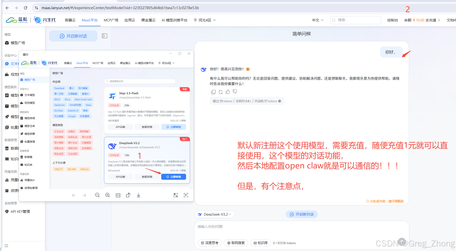The height and width of the screenshot is (251, 456).
Task: Select the MaaS平台 tab
Action: coord(90,20)
